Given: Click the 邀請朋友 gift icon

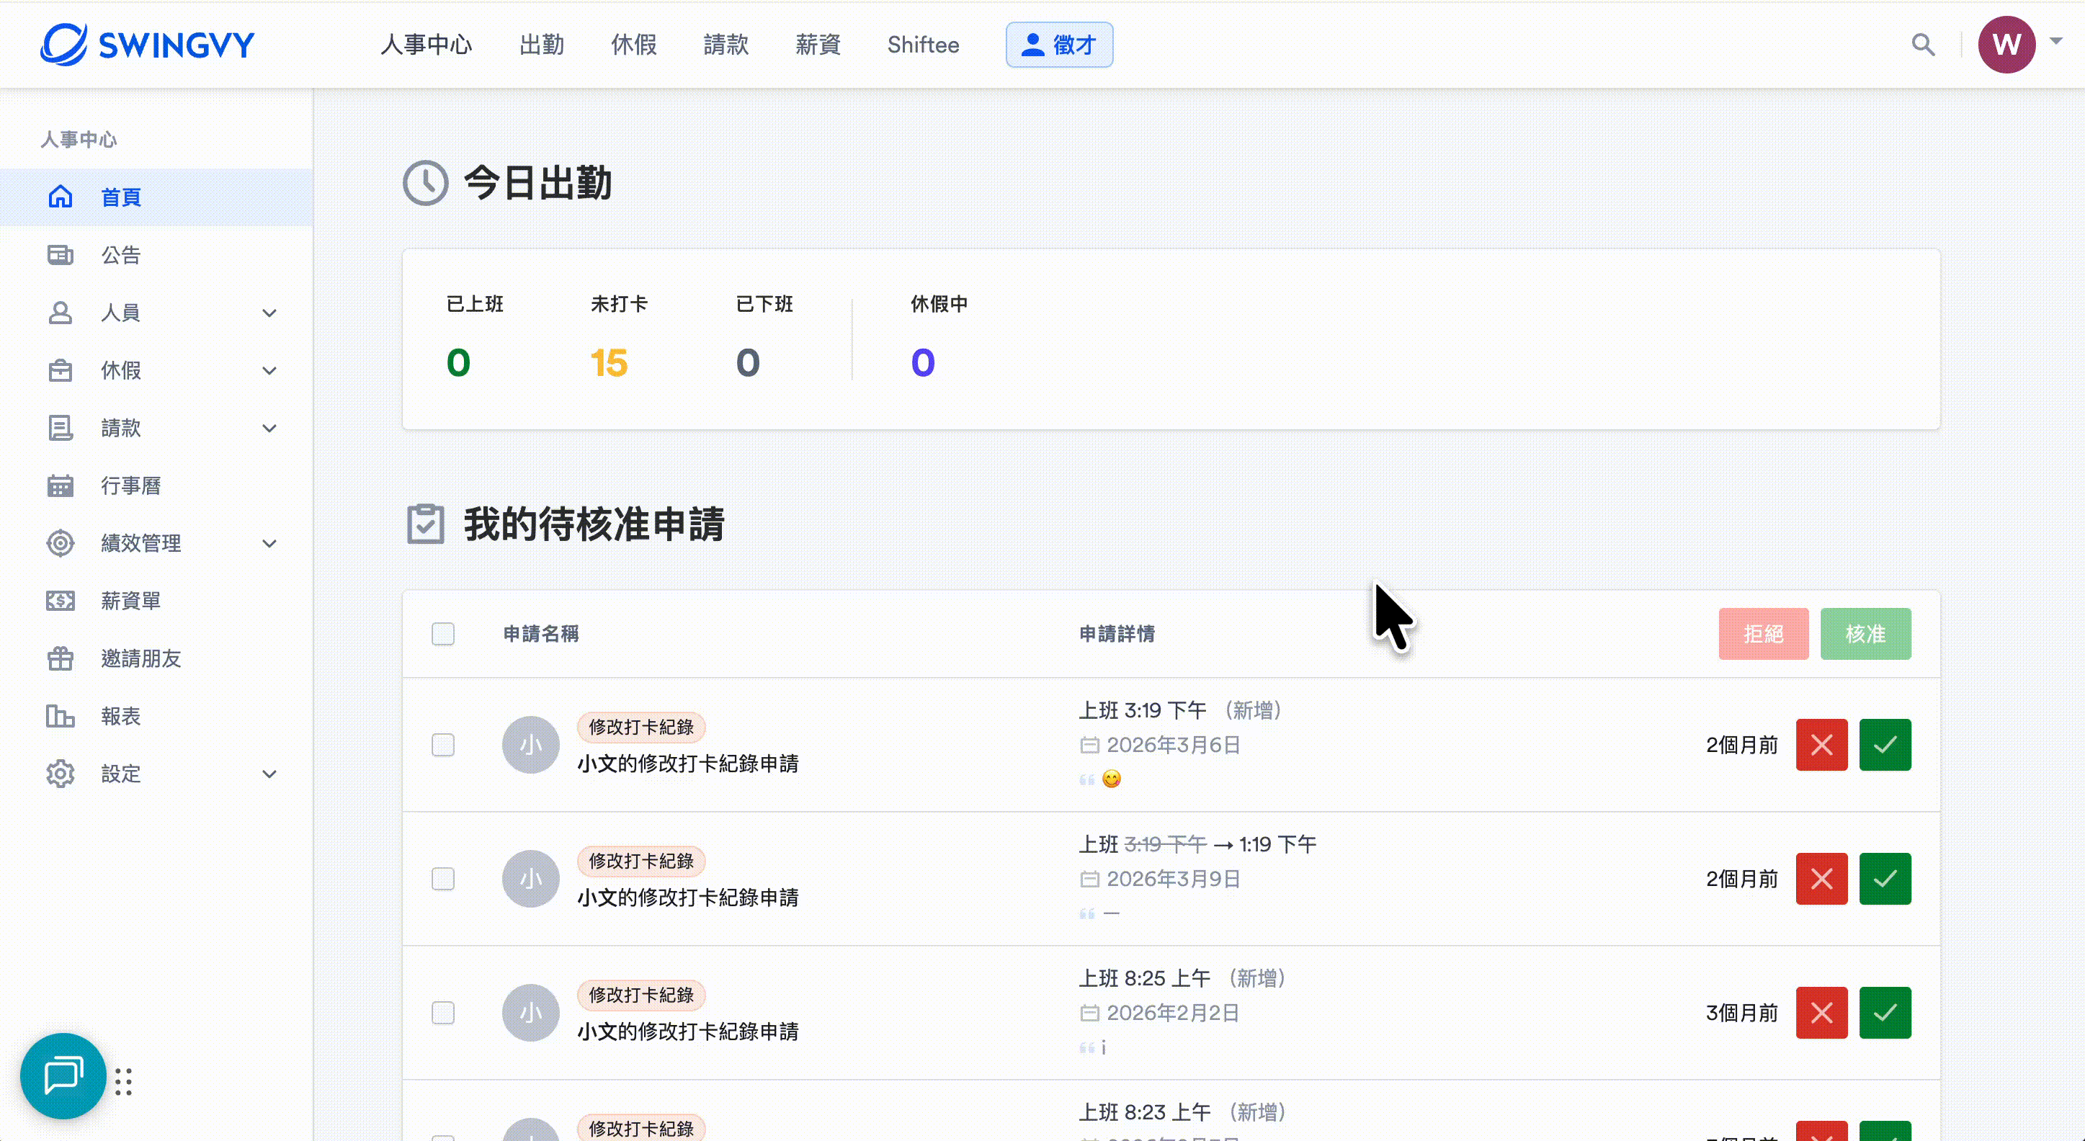Looking at the screenshot, I should click(x=61, y=658).
